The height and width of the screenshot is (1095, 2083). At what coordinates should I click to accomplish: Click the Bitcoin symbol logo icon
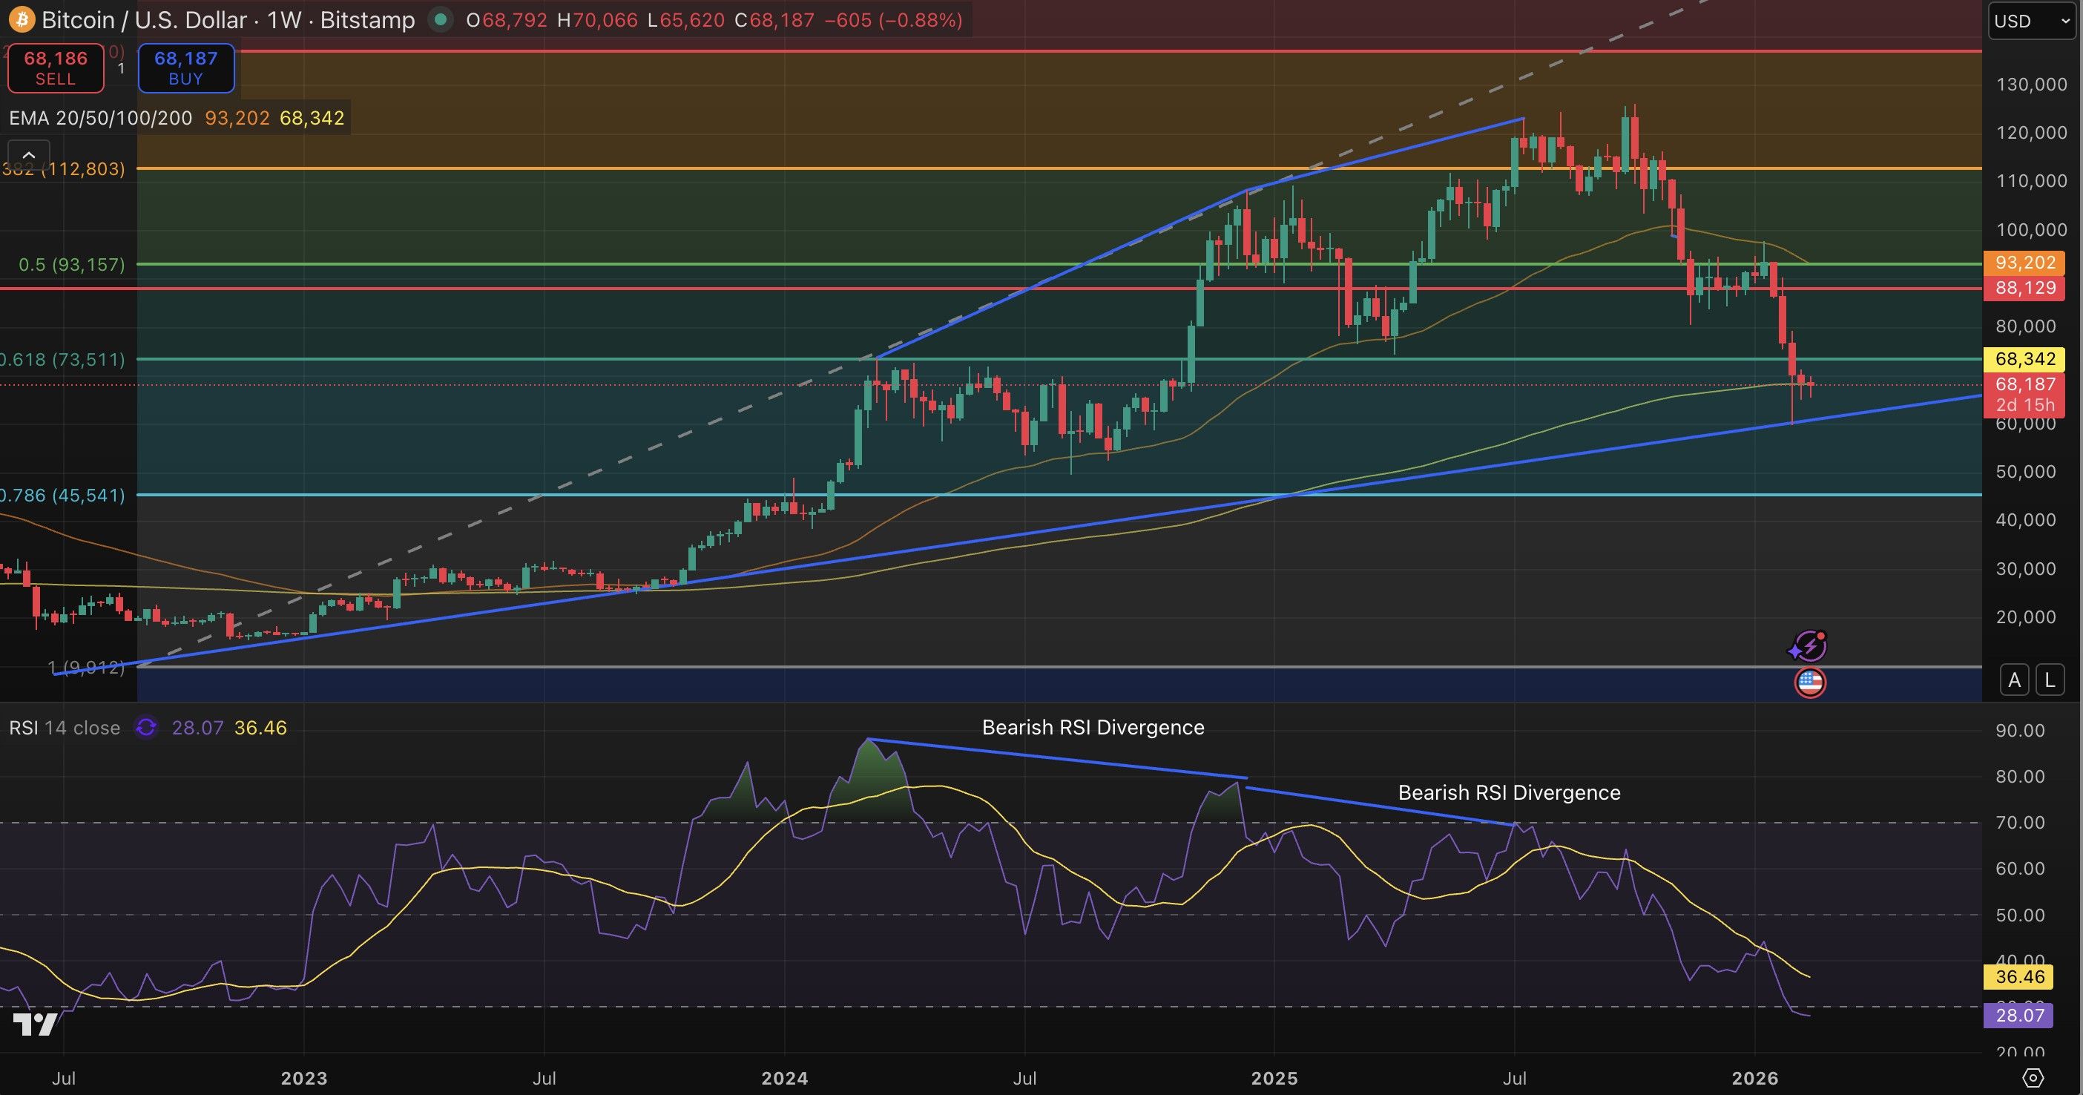pyautogui.click(x=22, y=19)
